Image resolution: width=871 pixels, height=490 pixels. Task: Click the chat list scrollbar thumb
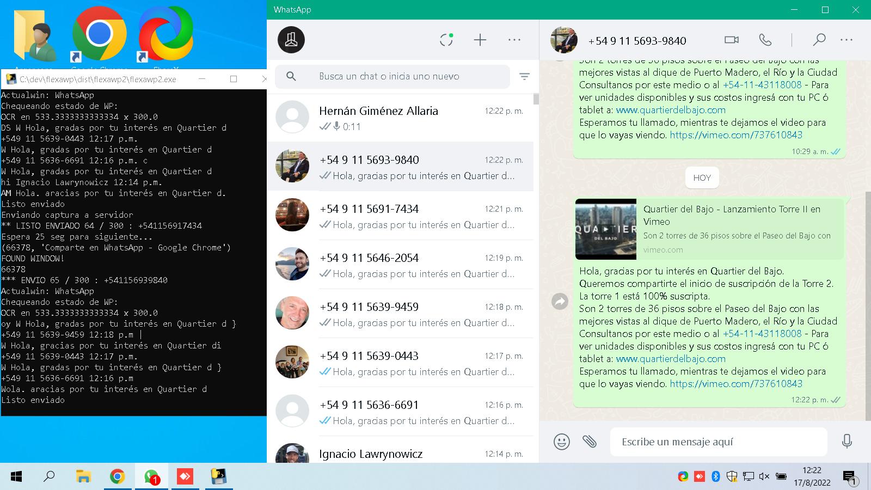536,99
